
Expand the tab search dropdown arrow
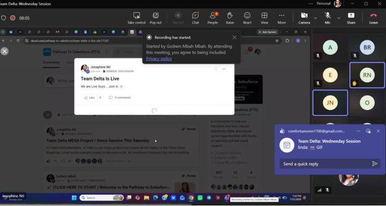(x=3, y=32)
